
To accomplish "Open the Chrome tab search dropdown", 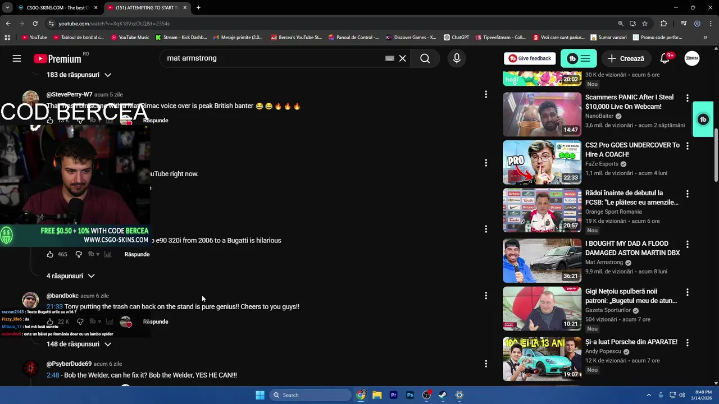I will [x=7, y=7].
